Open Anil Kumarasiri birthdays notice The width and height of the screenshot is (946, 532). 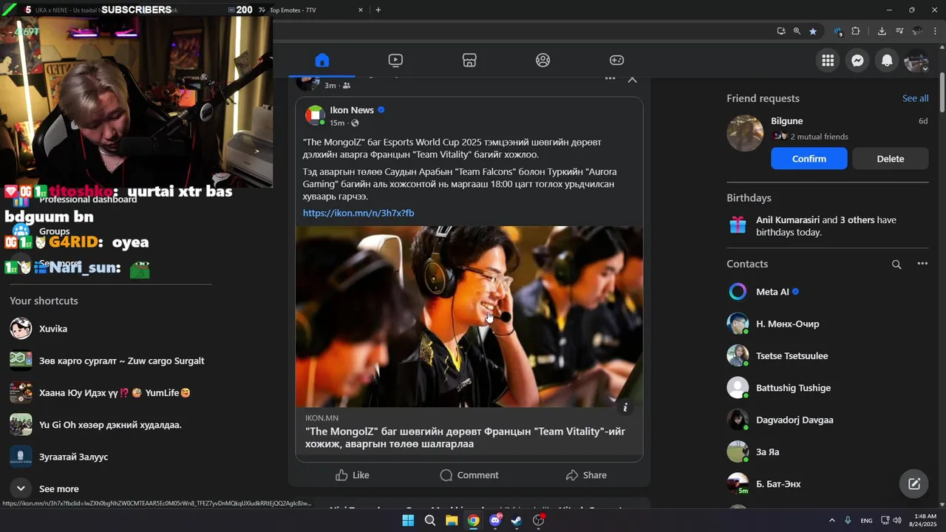[826, 226]
